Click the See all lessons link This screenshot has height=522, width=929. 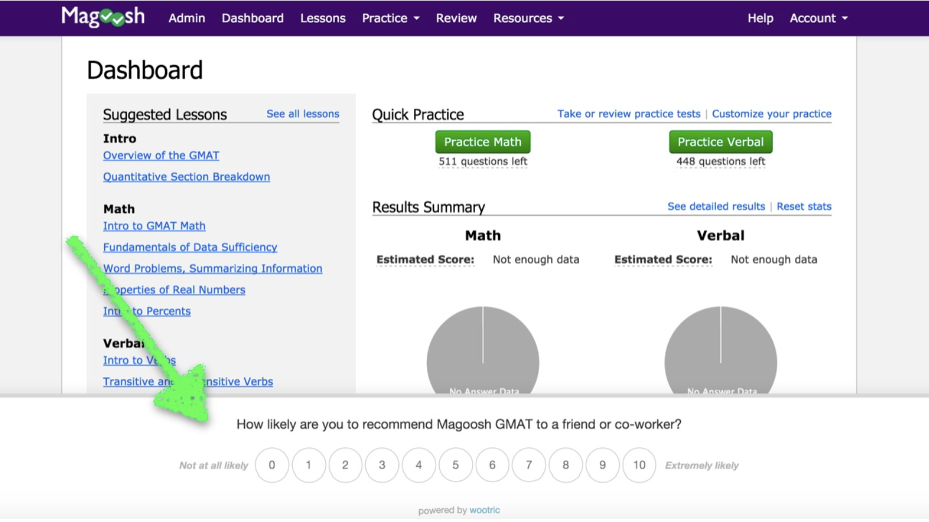click(x=303, y=114)
